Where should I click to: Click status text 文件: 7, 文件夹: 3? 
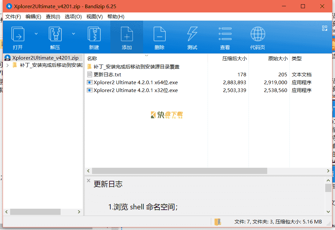click(253, 222)
